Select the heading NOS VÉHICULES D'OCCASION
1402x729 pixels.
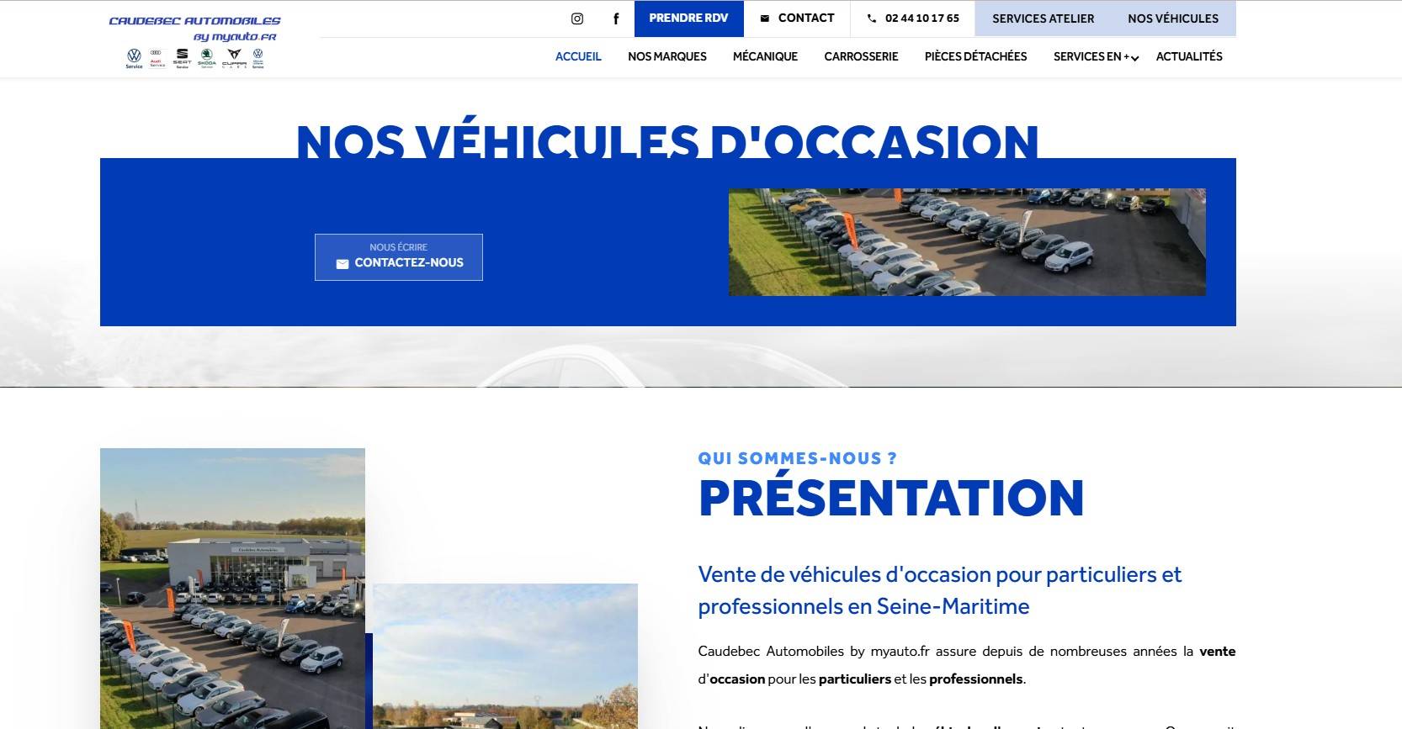(x=667, y=140)
